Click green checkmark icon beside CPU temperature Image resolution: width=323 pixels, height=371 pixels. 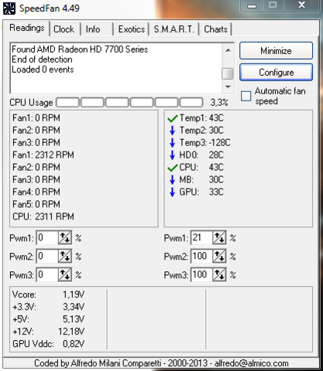pos(172,168)
